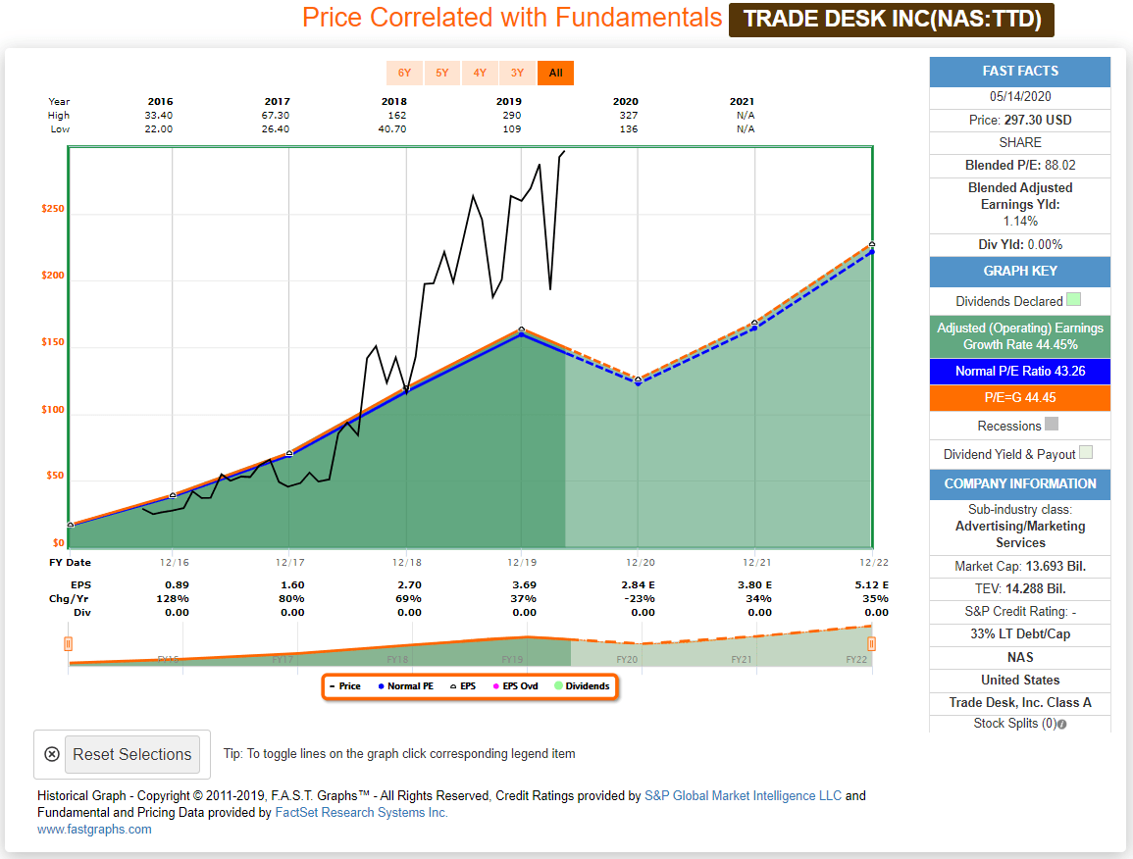
Task: Select the 5Y view
Action: (x=441, y=73)
